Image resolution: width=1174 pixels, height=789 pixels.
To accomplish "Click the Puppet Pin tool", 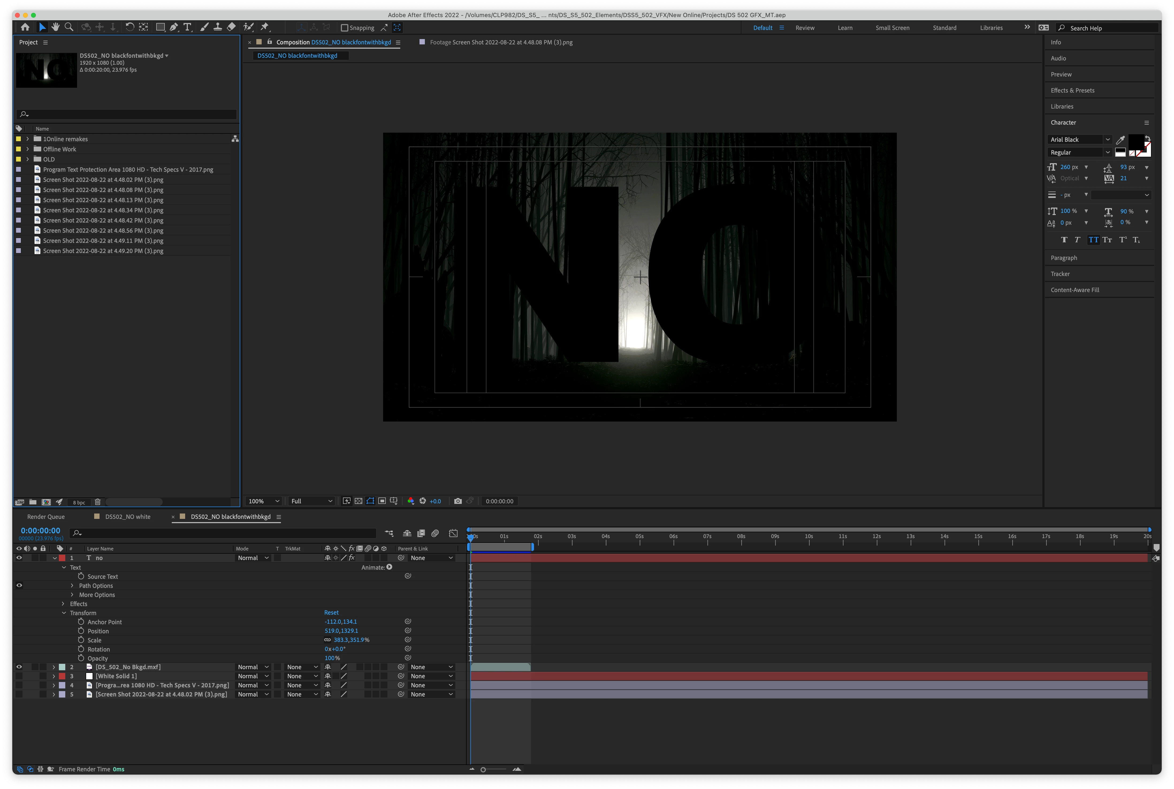I will (x=265, y=27).
